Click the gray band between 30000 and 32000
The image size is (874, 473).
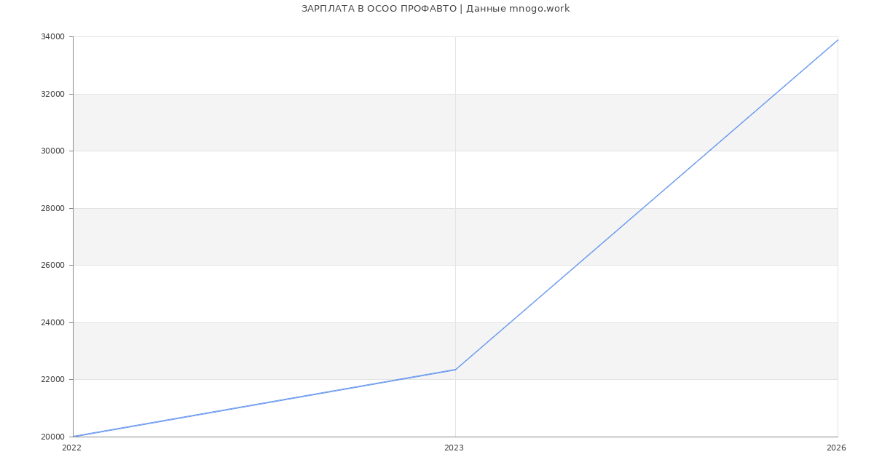455,122
